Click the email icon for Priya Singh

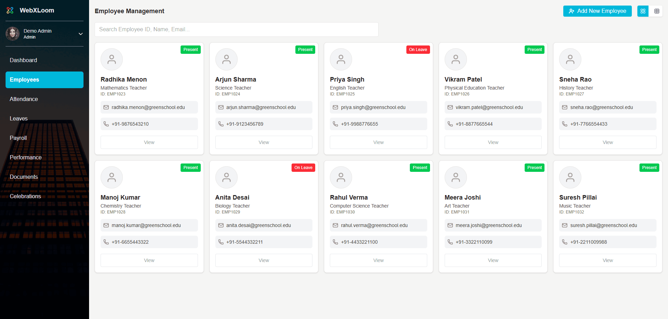pos(335,108)
